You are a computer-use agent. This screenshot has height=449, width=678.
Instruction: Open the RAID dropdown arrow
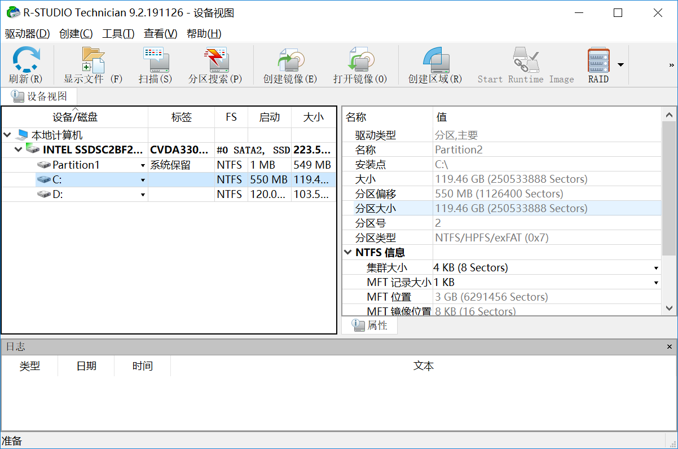[620, 64]
